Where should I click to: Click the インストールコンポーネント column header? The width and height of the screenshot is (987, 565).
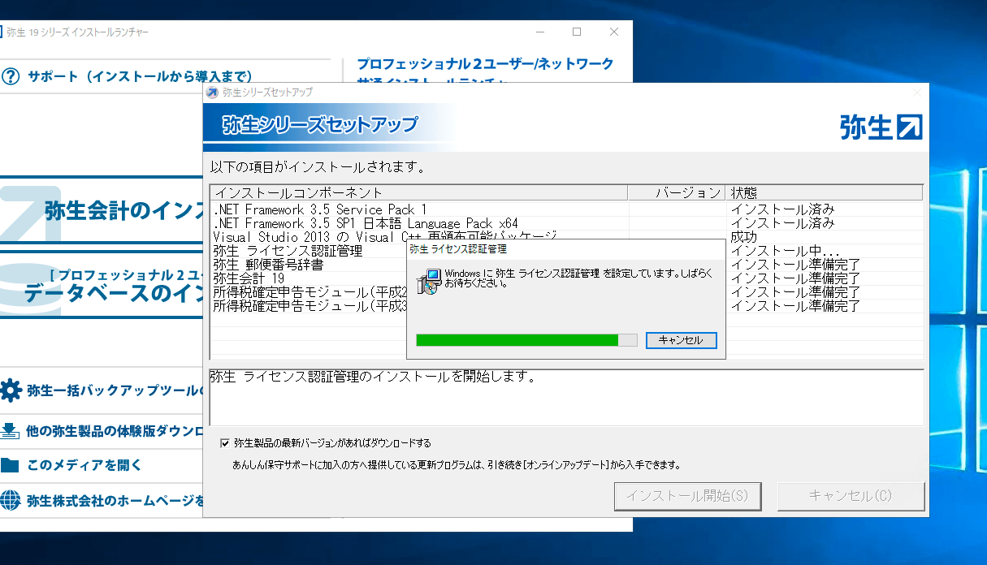tap(418, 192)
